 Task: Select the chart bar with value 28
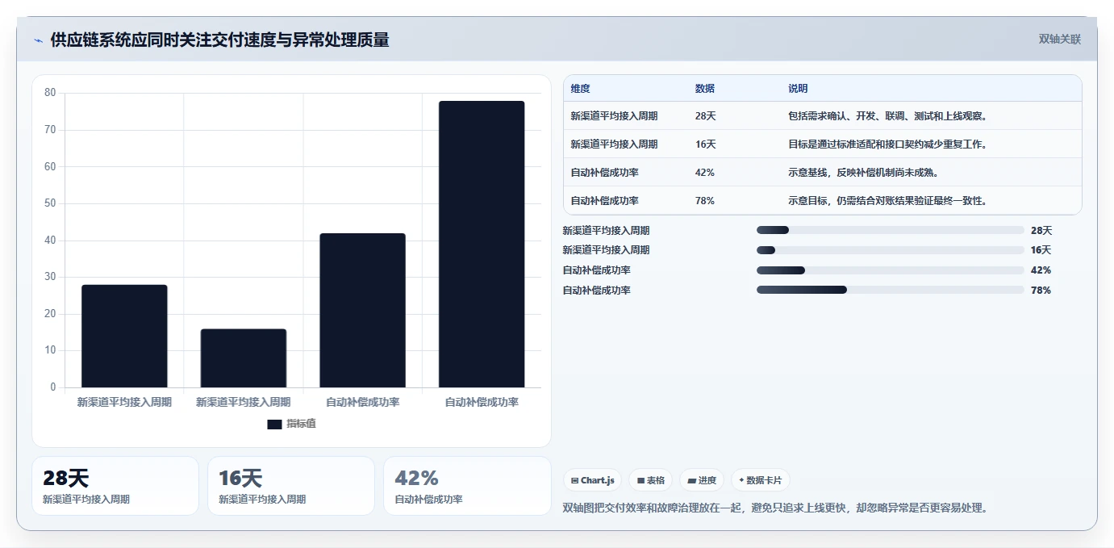pos(124,336)
